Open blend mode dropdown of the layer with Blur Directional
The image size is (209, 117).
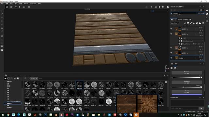[x=201, y=33]
